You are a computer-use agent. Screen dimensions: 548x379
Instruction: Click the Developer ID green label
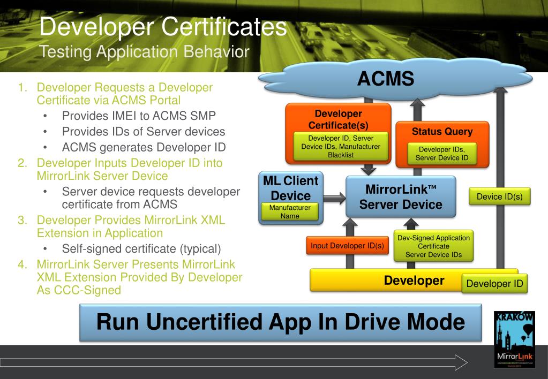(494, 283)
